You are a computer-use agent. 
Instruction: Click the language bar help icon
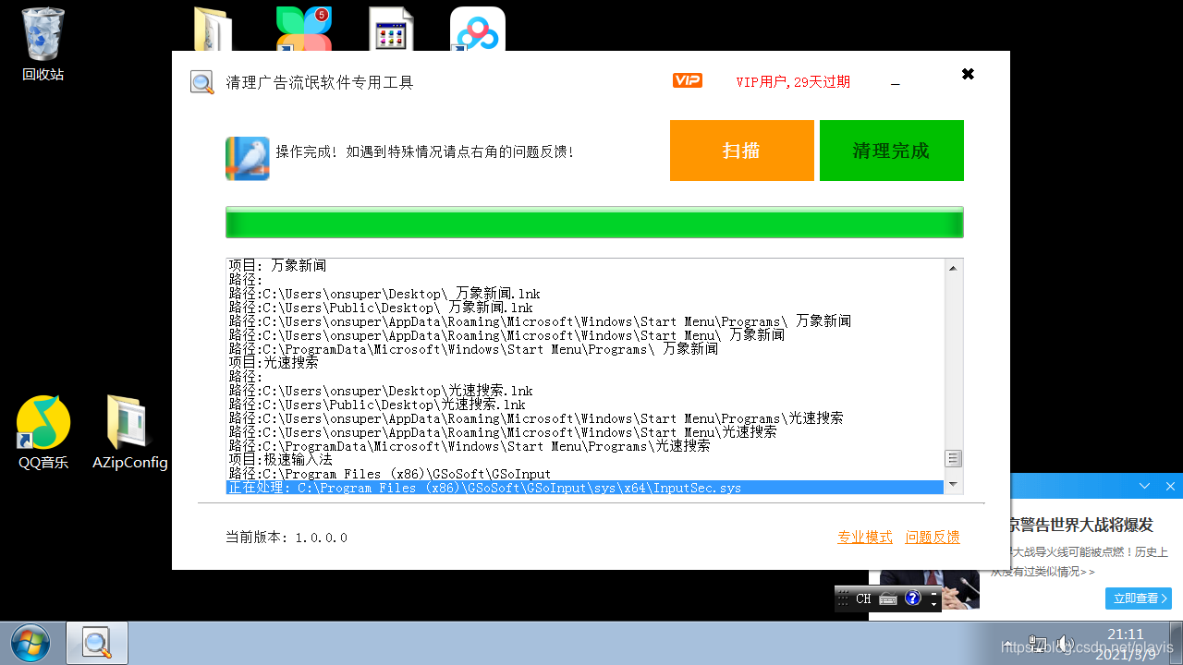pos(913,598)
